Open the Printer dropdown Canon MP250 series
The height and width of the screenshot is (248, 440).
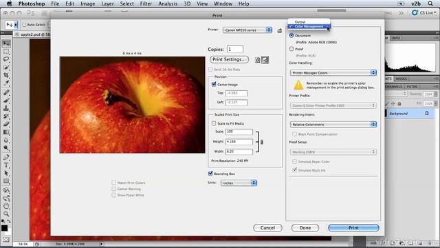pos(247,30)
